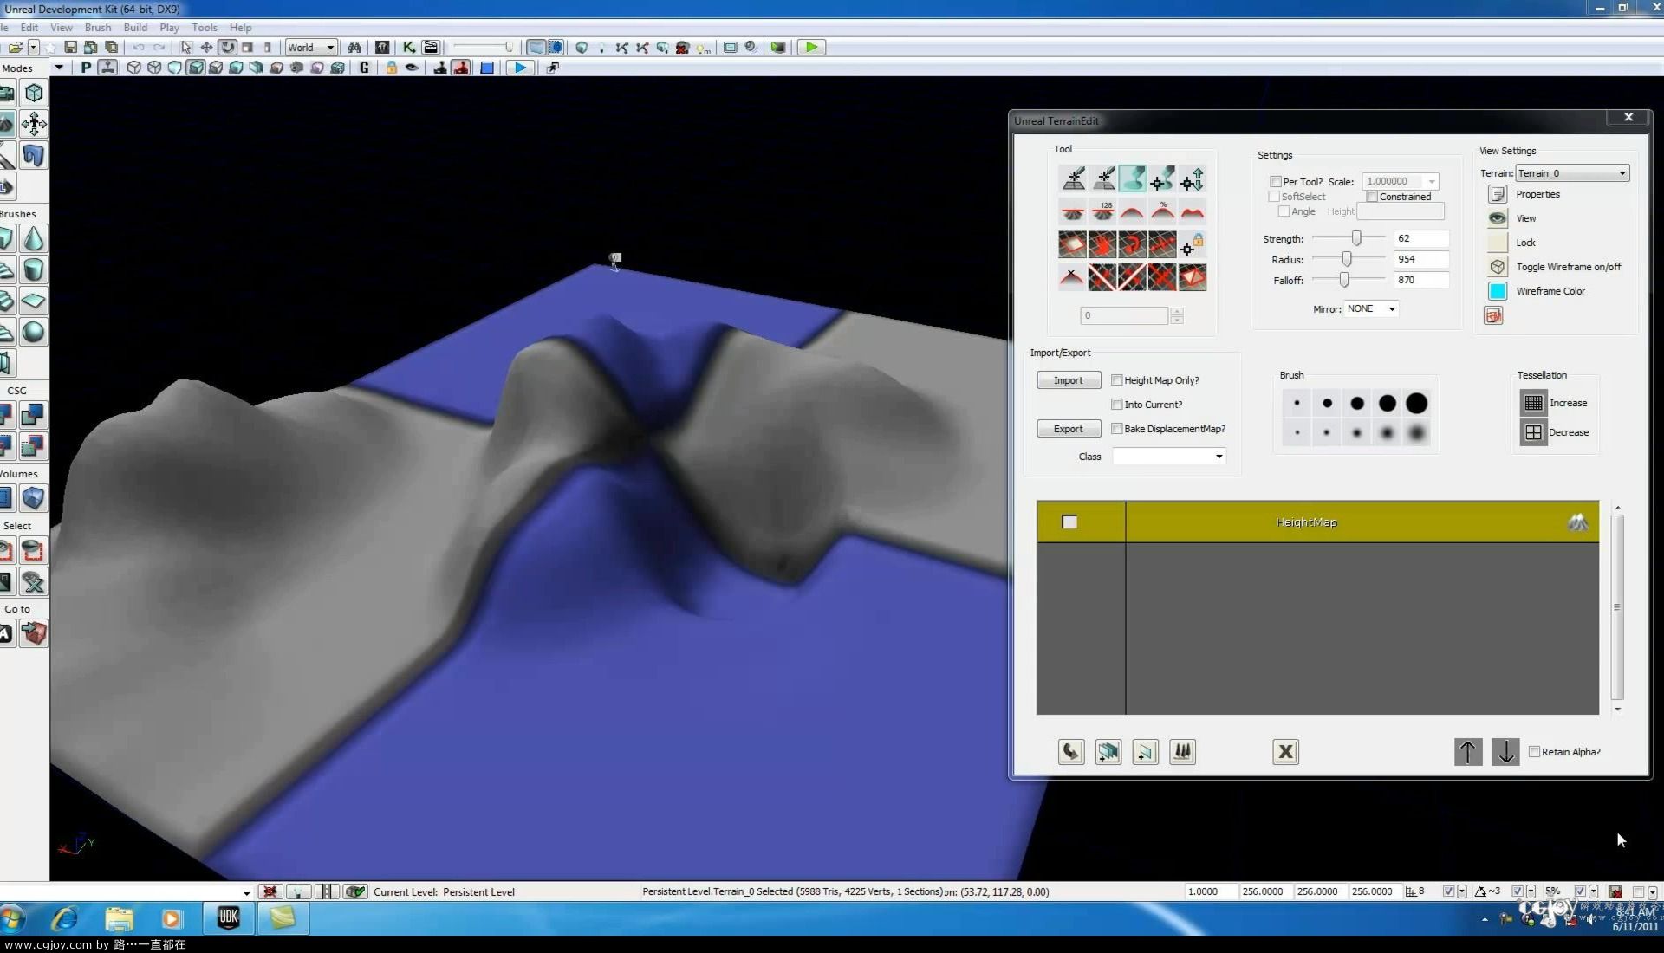This screenshot has width=1664, height=953.
Task: Toggle the SoftSelect checkbox on
Action: (1276, 196)
